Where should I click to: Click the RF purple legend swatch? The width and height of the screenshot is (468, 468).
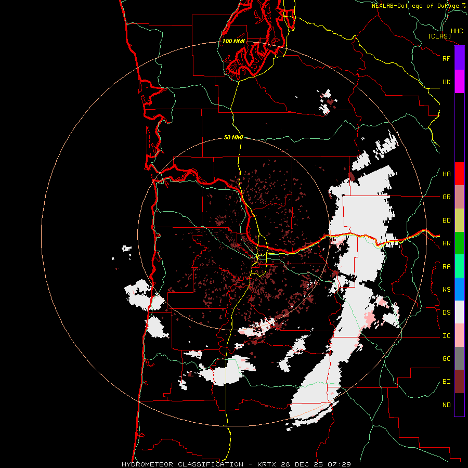pos(459,58)
